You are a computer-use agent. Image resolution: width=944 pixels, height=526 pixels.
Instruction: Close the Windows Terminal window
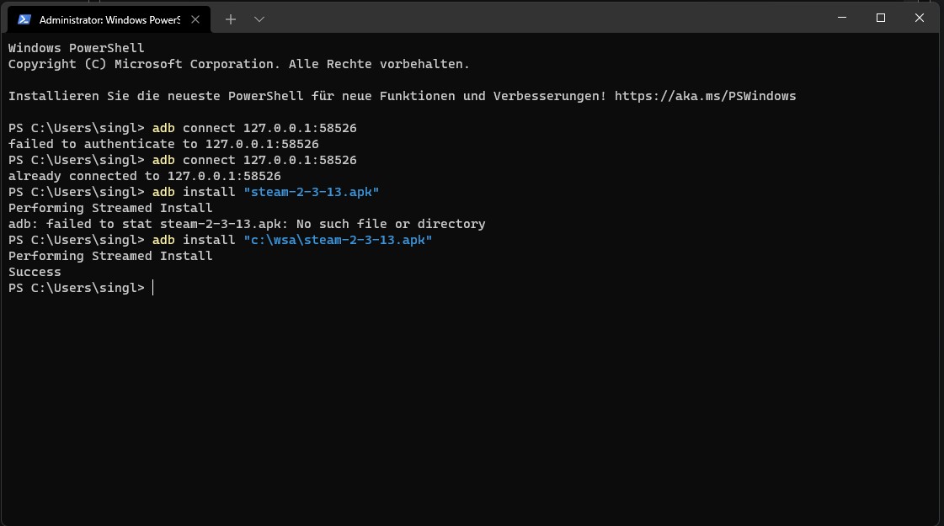pos(920,18)
